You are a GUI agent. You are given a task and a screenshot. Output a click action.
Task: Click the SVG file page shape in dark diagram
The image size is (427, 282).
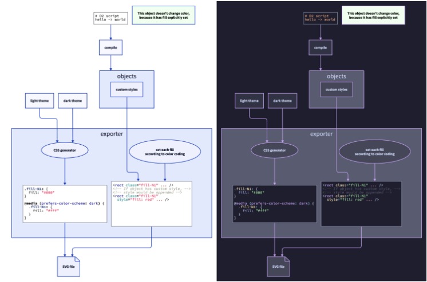278,267
